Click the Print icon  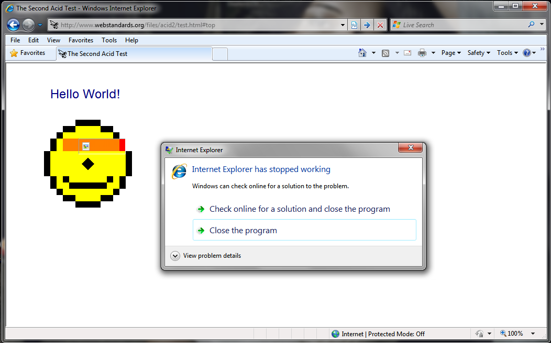[x=422, y=53]
